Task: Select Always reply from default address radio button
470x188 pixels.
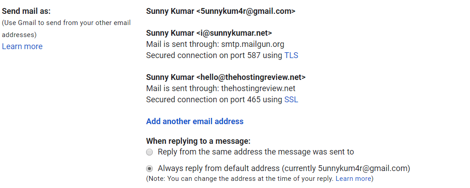Action: pos(149,168)
